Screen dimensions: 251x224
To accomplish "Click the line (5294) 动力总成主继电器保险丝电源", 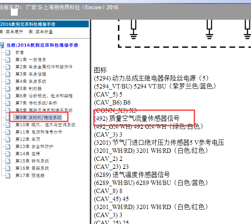I will click(151, 78).
